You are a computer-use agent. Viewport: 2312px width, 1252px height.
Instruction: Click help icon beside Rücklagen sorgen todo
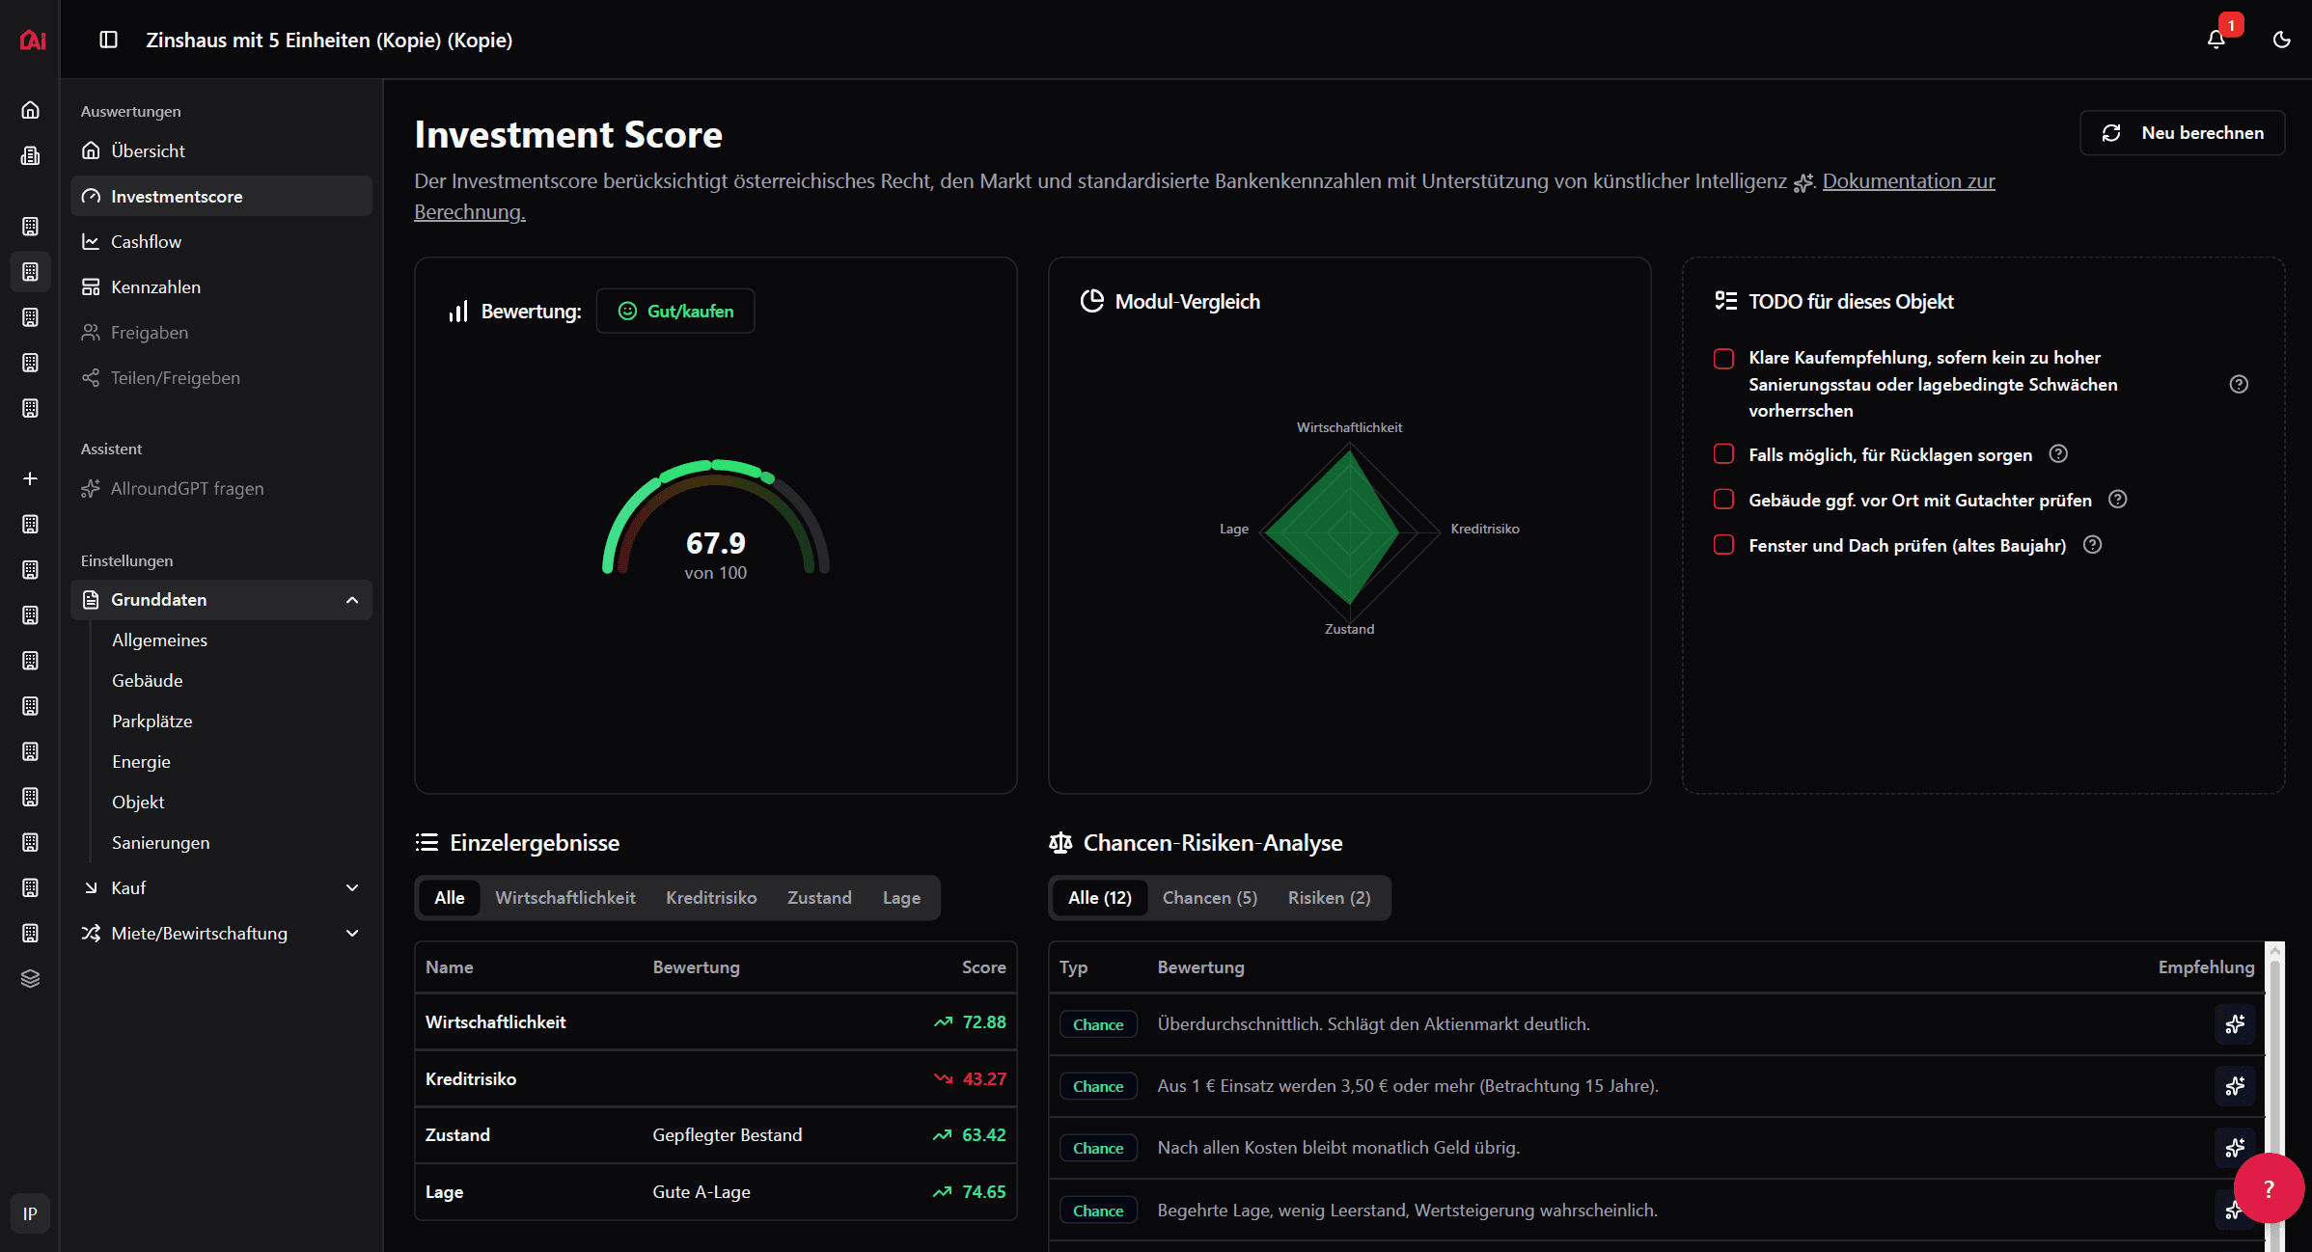point(2058,454)
